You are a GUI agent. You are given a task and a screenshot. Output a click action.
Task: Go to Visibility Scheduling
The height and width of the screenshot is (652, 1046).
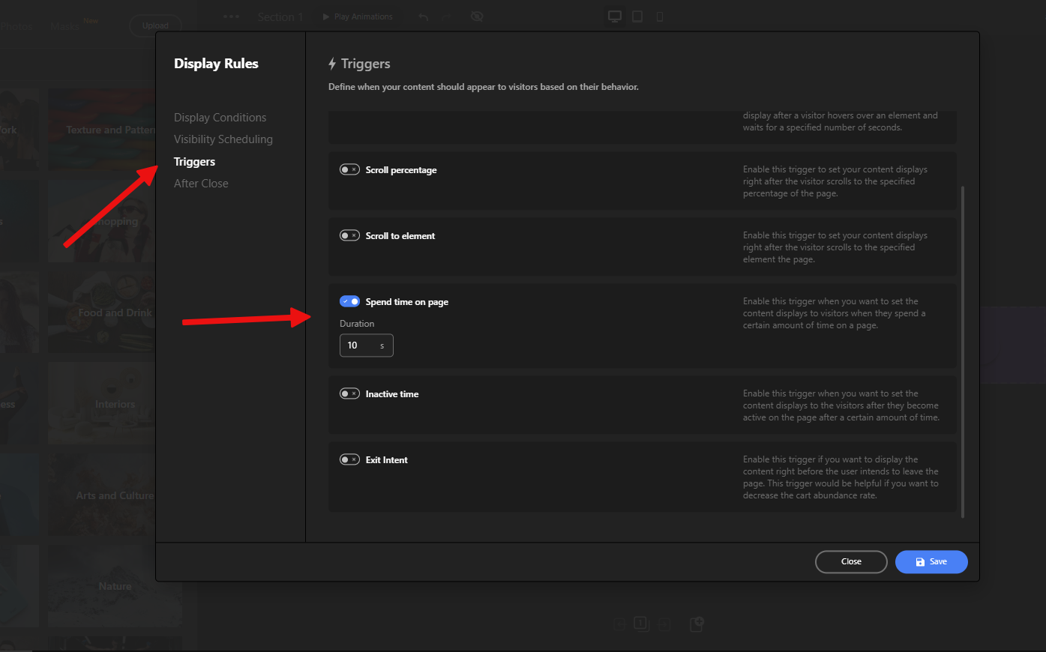(223, 139)
